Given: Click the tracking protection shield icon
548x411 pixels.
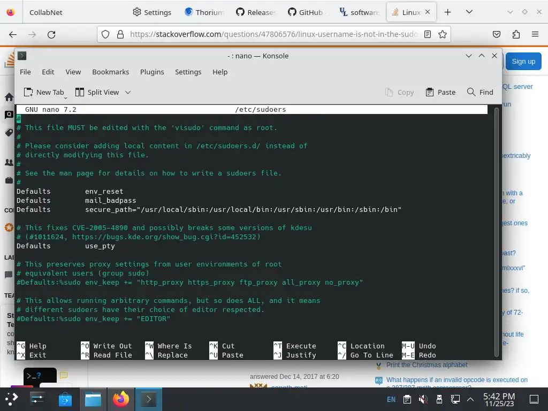Looking at the screenshot, I should [x=105, y=34].
